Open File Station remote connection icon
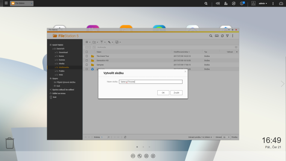 216,36
